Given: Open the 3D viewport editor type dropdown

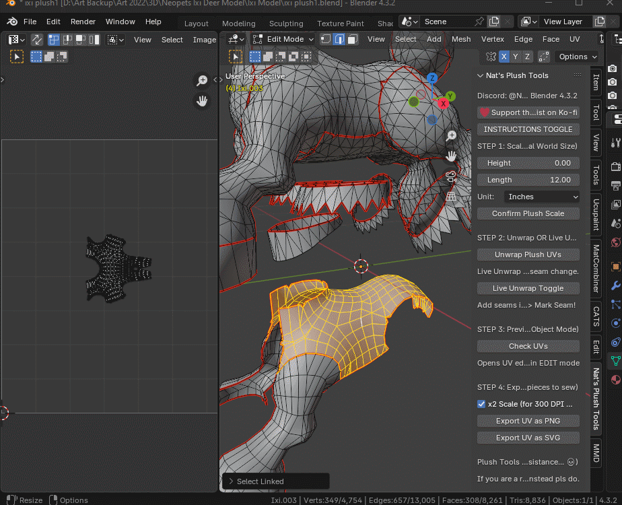Looking at the screenshot, I should pos(236,39).
